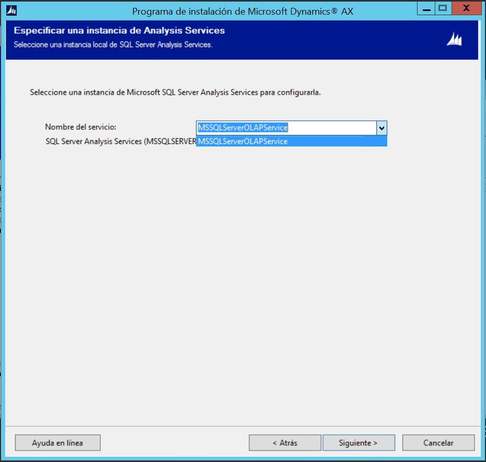The image size is (486, 462).
Task: Click the Dynamics AX title bar app icon
Action: click(11, 10)
